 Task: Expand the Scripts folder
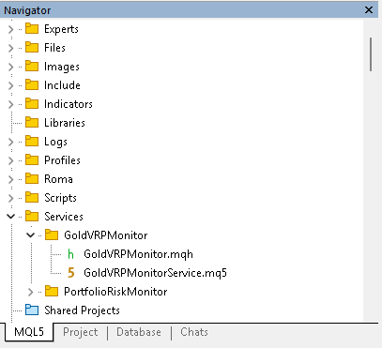click(x=11, y=198)
